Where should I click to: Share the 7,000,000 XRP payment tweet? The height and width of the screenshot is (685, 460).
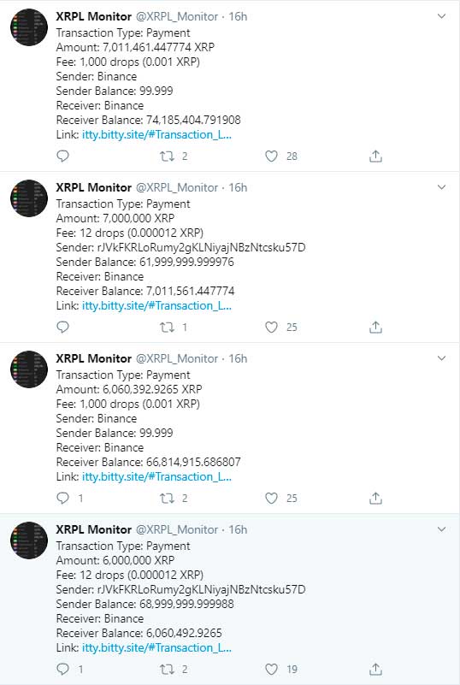375,327
